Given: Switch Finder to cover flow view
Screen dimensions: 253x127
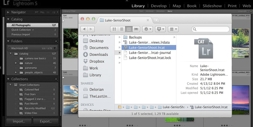Looking at the screenshot, I should click(x=136, y=29).
